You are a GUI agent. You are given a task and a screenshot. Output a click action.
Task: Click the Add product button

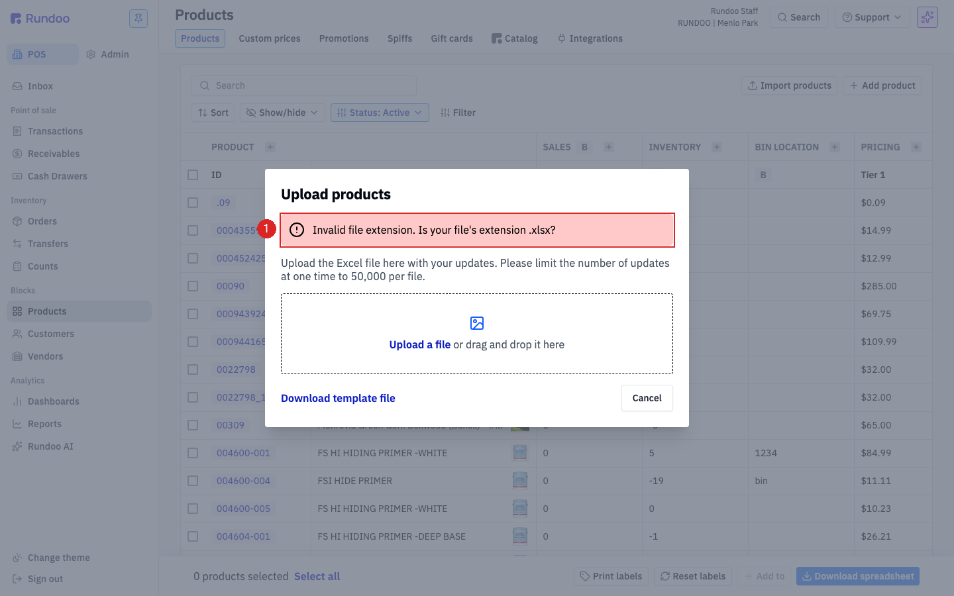coord(882,85)
